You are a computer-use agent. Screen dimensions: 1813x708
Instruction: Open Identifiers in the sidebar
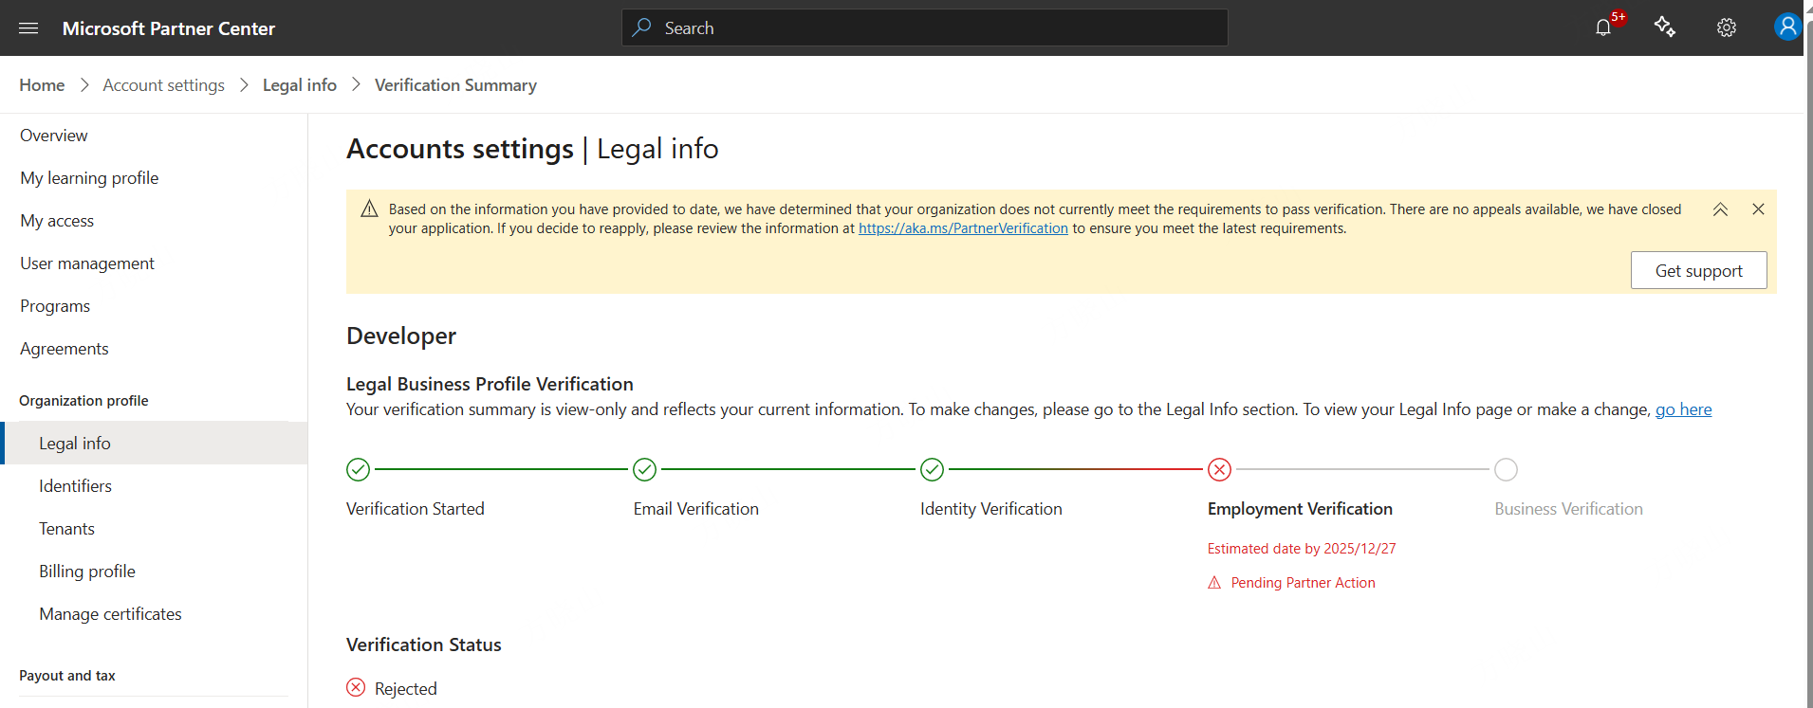[75, 486]
